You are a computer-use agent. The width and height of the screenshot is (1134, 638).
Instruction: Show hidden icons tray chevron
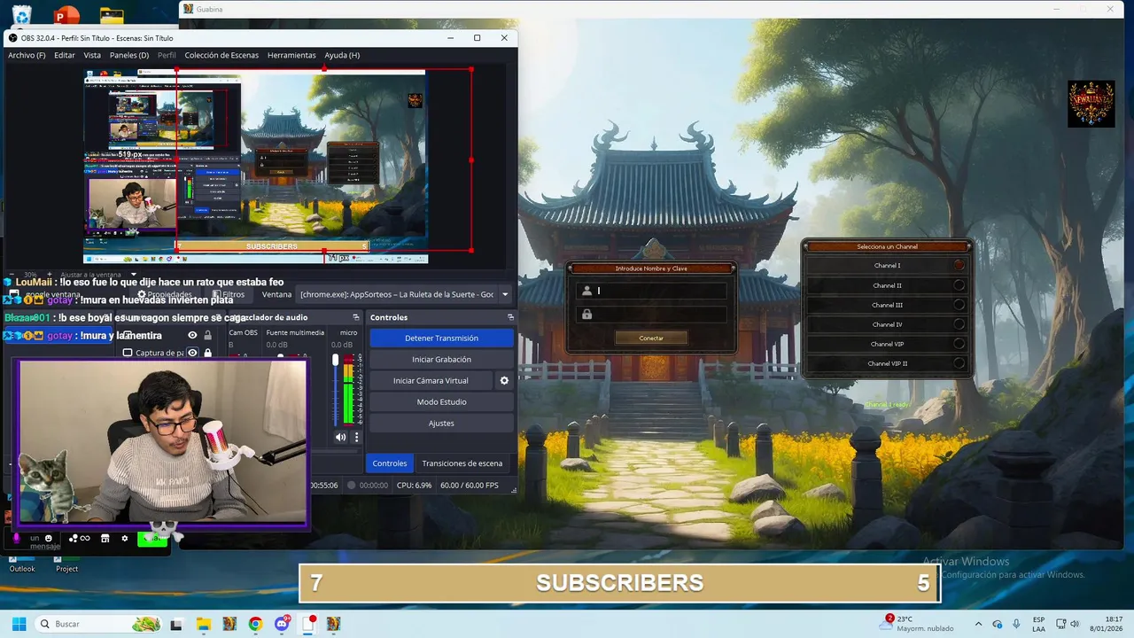978,624
